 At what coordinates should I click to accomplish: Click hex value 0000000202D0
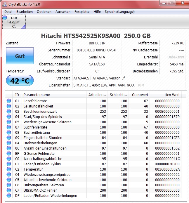pos(167,164)
